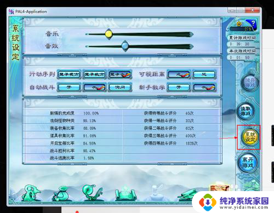Select third checked 行动序列 option
274x213 pixels.
tap(120, 74)
